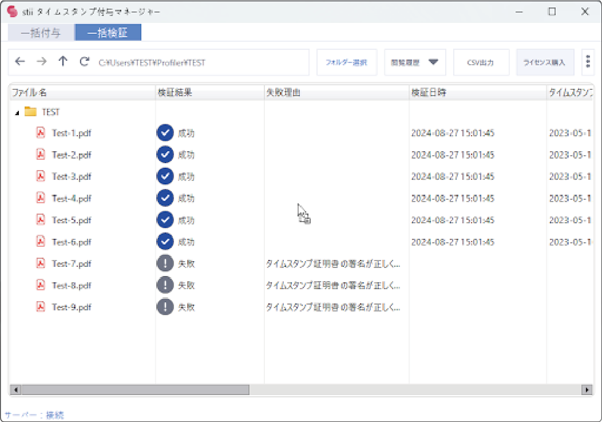The width and height of the screenshot is (602, 422).
Task: Click the scrollbar right arrow
Action: [587, 390]
